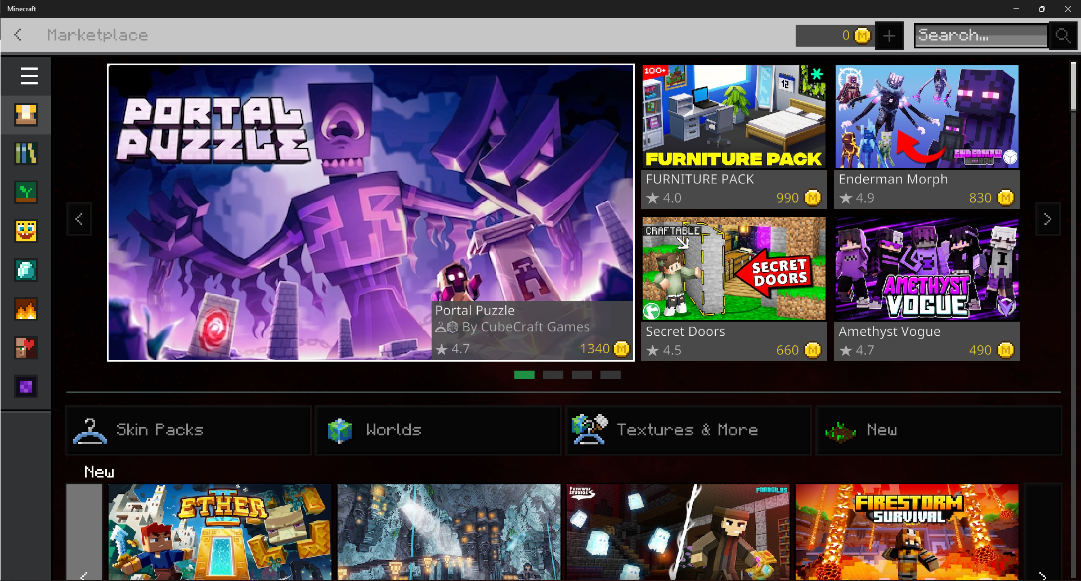Image resolution: width=1081 pixels, height=581 pixels.
Task: Click the 'New' section heading
Action: (99, 472)
